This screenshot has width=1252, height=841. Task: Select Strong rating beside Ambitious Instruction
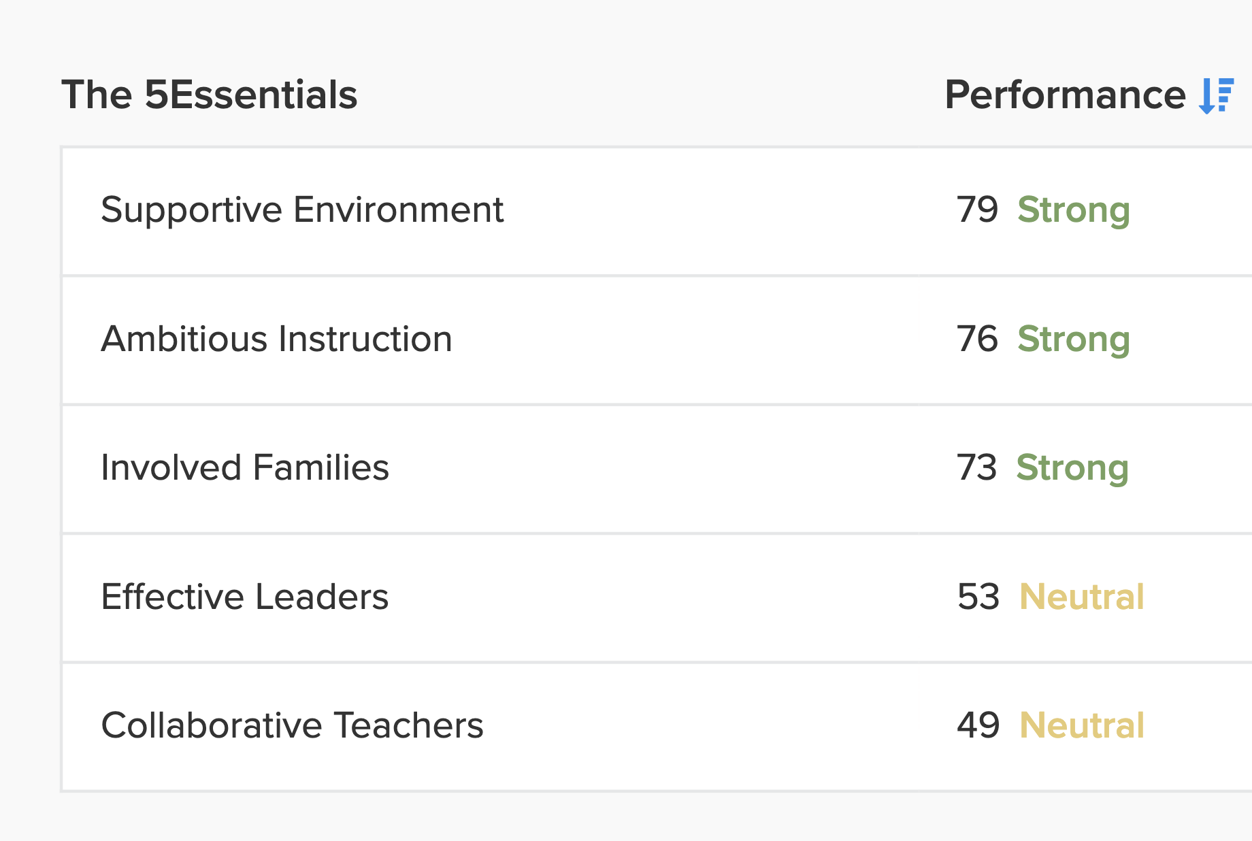coord(1074,340)
